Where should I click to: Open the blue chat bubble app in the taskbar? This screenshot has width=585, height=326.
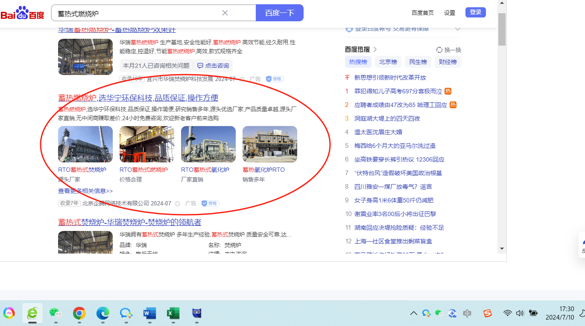pos(126,314)
